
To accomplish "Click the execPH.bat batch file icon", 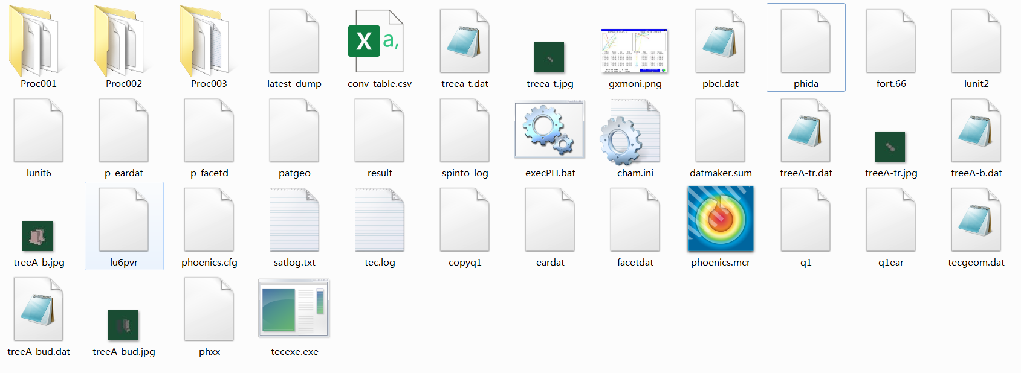I will (x=549, y=130).
